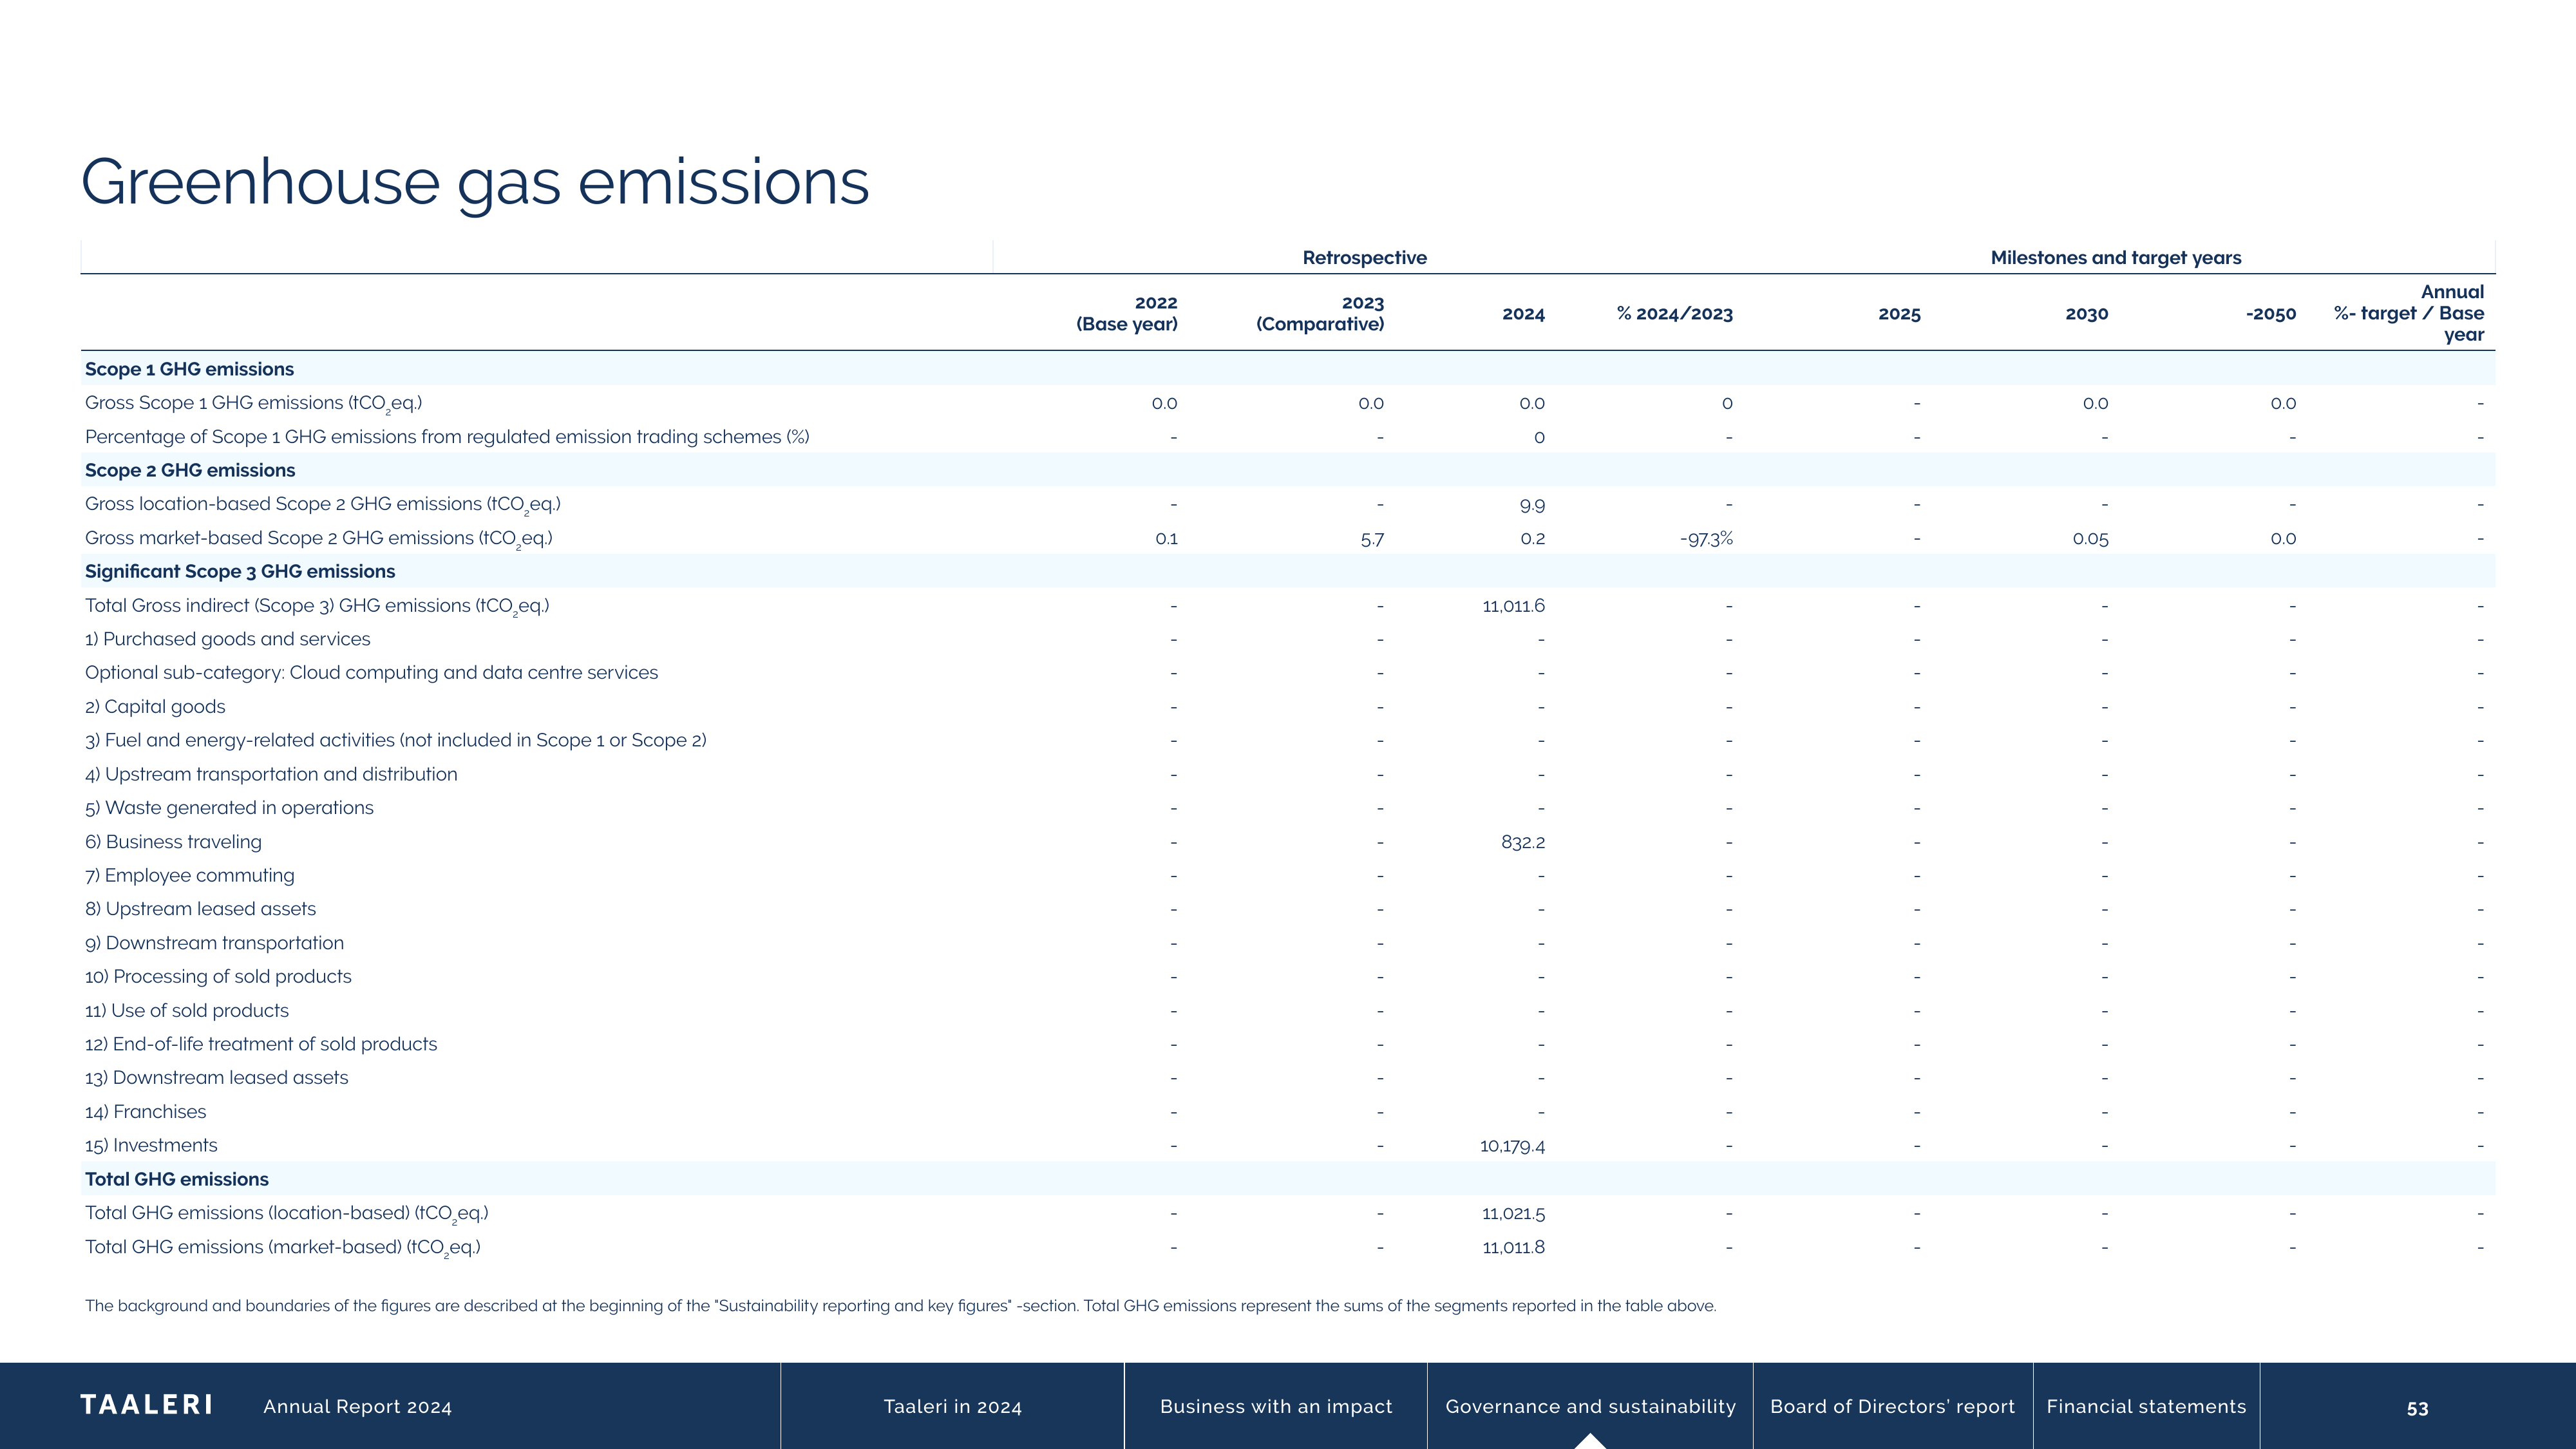Select the Scope 2 GHG emissions section row
The image size is (2576, 1449).
pos(1287,470)
